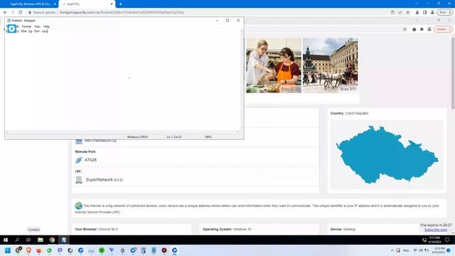Open search on the remote desktop taskbar
The height and width of the screenshot is (256, 455).
click(17, 240)
